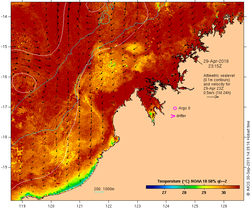252x209 pixels.
Task: Click colorbar value '28'
Action: [184, 193]
